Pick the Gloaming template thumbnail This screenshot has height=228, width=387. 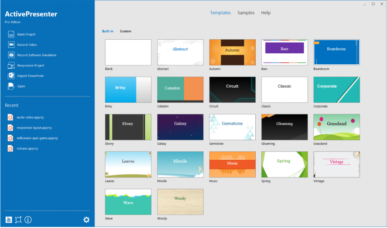[284, 127]
